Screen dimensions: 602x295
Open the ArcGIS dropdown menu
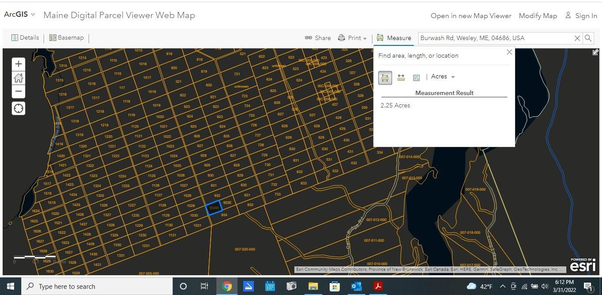[19, 15]
